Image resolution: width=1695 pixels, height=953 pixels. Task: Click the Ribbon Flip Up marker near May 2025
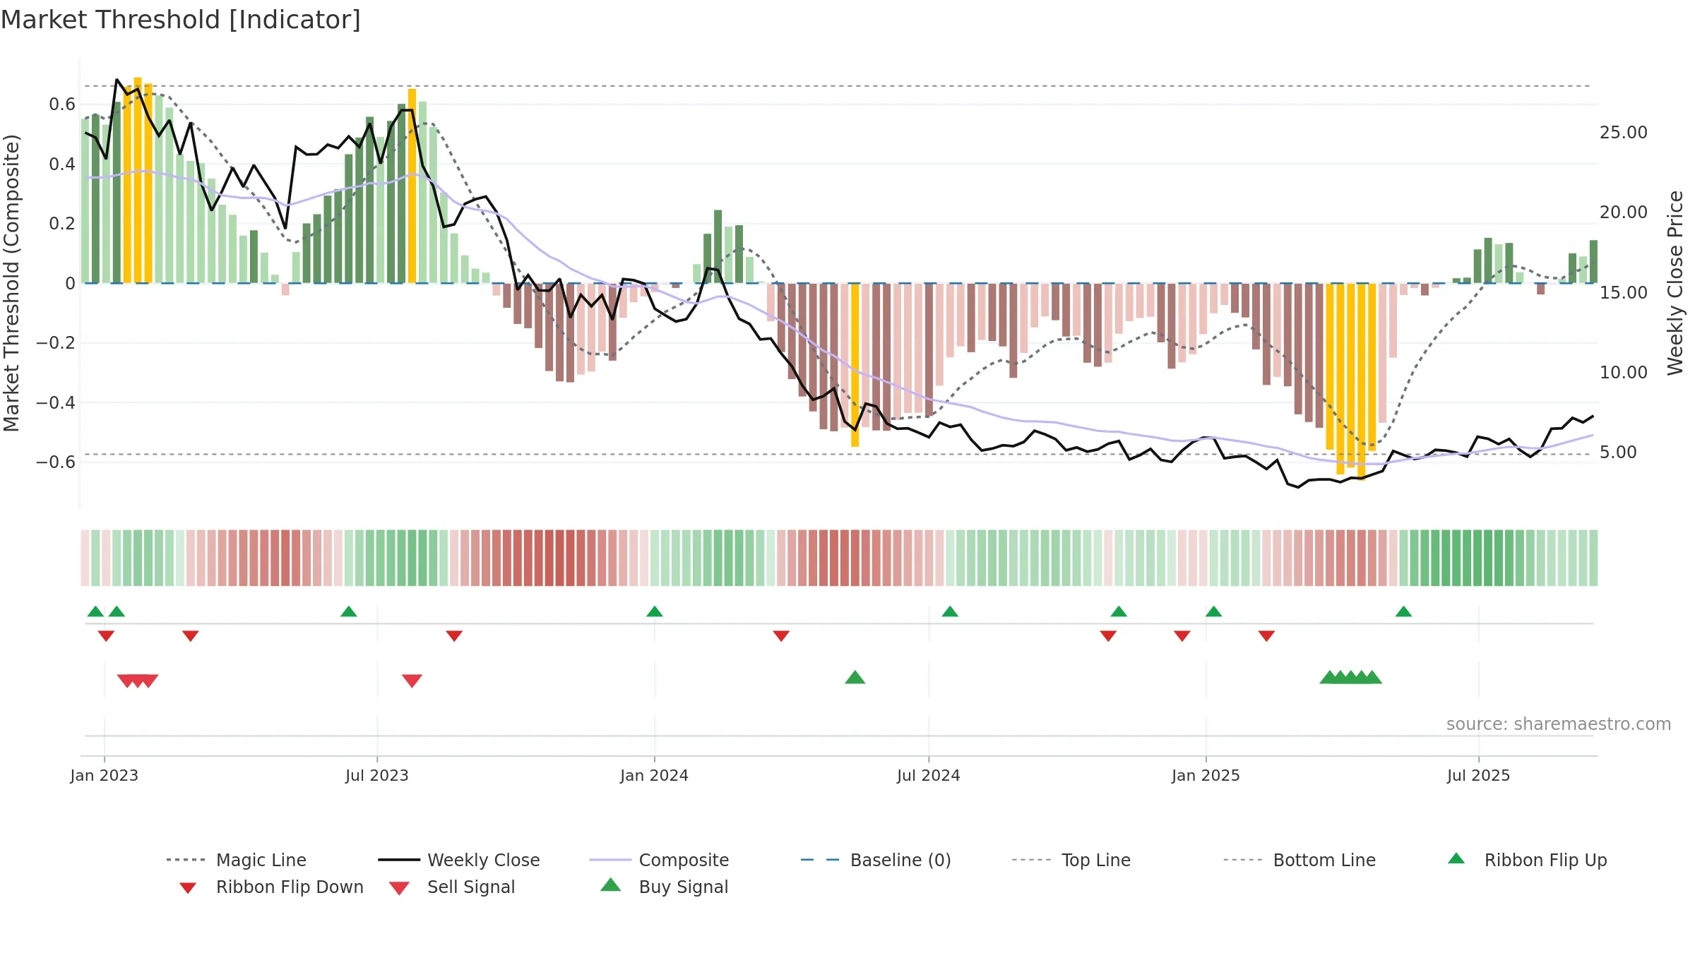[1403, 611]
